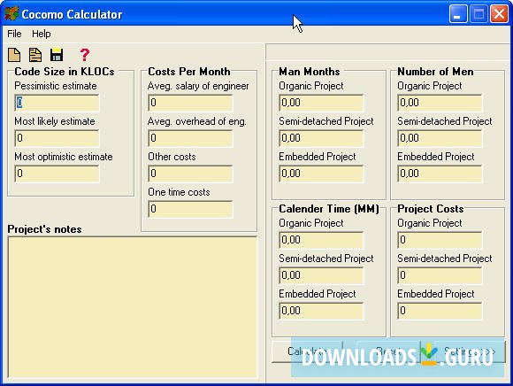Click the 'Aveg. overhead of eng.' label
The width and height of the screenshot is (513, 386).
[x=197, y=121]
